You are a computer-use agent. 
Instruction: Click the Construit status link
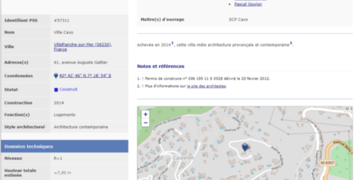(69, 90)
